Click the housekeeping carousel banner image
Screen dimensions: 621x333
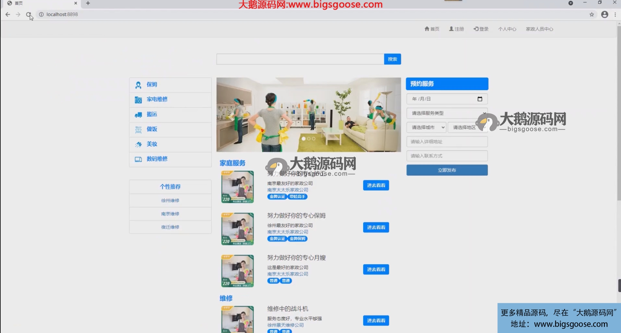(309, 115)
